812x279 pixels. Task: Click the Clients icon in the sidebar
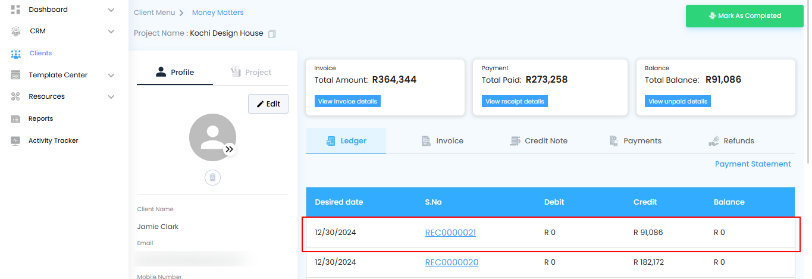click(x=16, y=54)
